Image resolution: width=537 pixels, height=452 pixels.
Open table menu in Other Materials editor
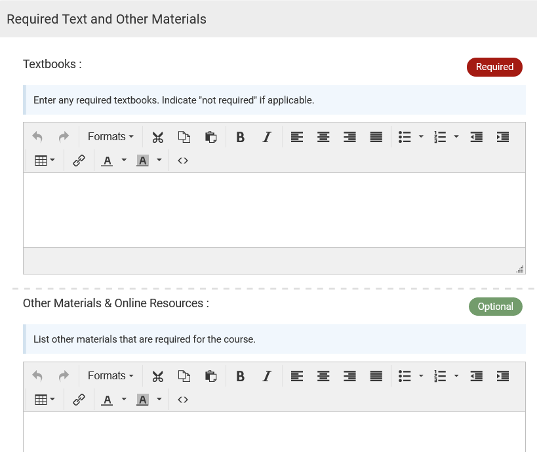[x=45, y=400]
